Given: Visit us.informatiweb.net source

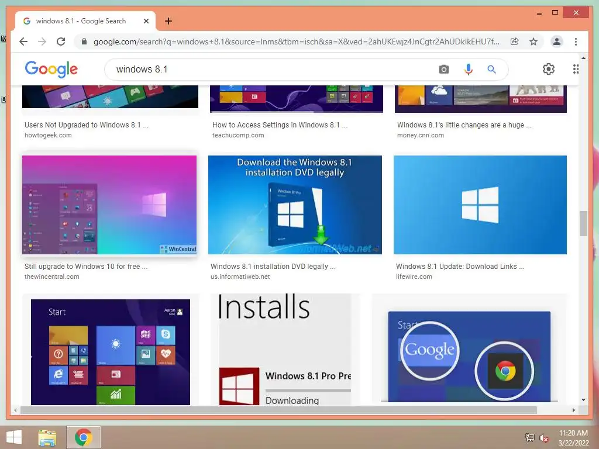Looking at the screenshot, I should coord(240,277).
